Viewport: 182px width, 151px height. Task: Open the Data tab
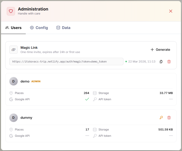(63, 28)
